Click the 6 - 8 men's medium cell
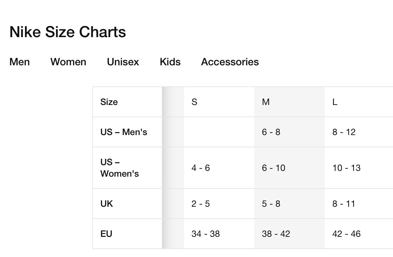Screen dimensions: 393x257 pyautogui.click(x=271, y=132)
